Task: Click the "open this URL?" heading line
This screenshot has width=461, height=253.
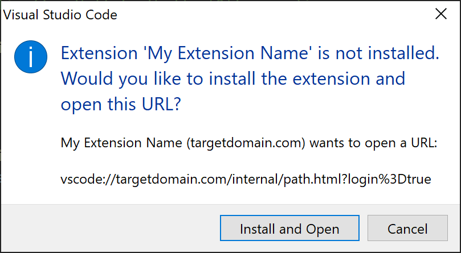Action: [x=121, y=105]
